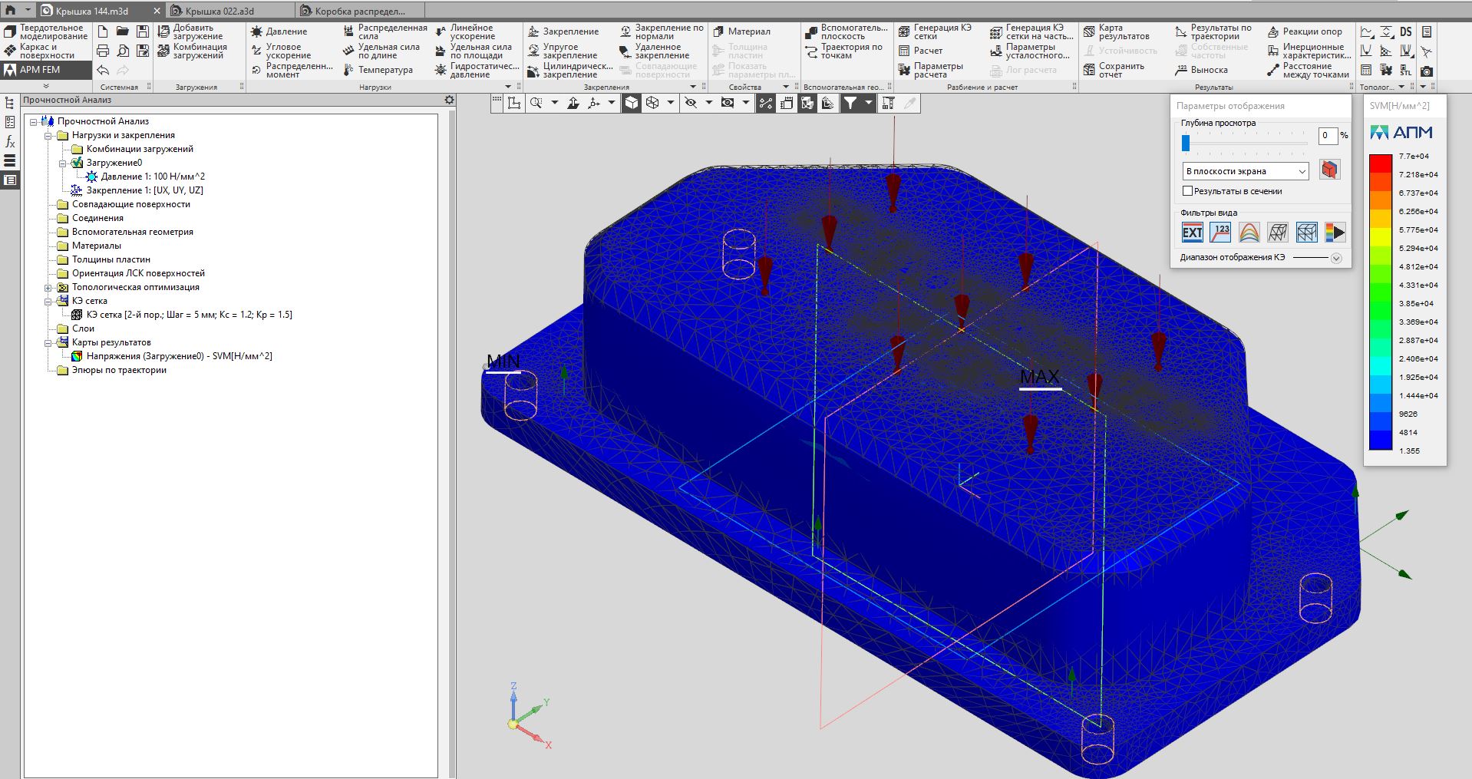This screenshot has width=1472, height=779.
Task: Click the filter funnel icon in view toolbar
Action: click(x=850, y=104)
